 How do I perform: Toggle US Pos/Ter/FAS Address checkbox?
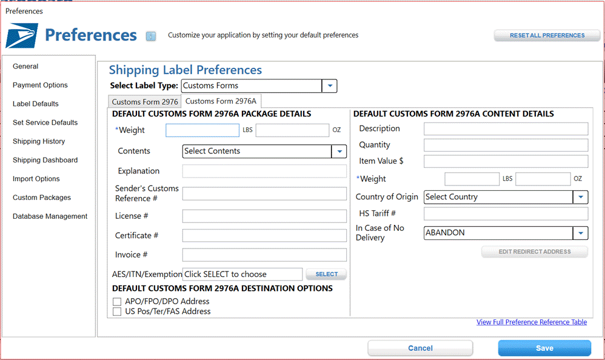point(117,312)
